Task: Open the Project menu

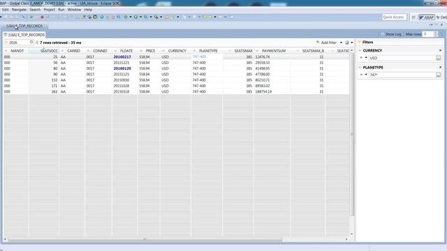Action: point(49,10)
